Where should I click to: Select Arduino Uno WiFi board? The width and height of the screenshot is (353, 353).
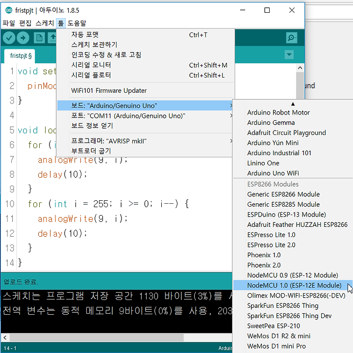(x=293, y=173)
